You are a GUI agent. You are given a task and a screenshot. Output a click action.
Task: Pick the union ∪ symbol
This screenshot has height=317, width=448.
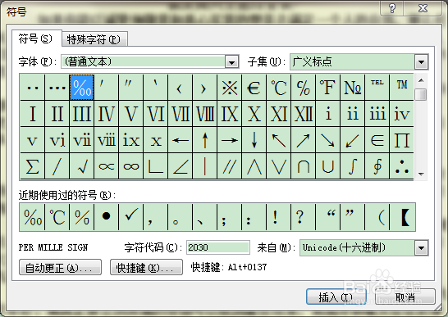327,166
